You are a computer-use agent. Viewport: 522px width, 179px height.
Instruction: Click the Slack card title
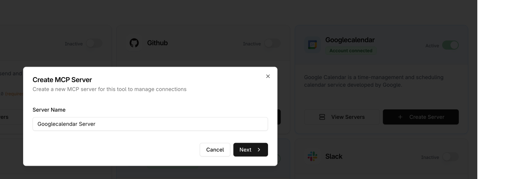tap(334, 157)
